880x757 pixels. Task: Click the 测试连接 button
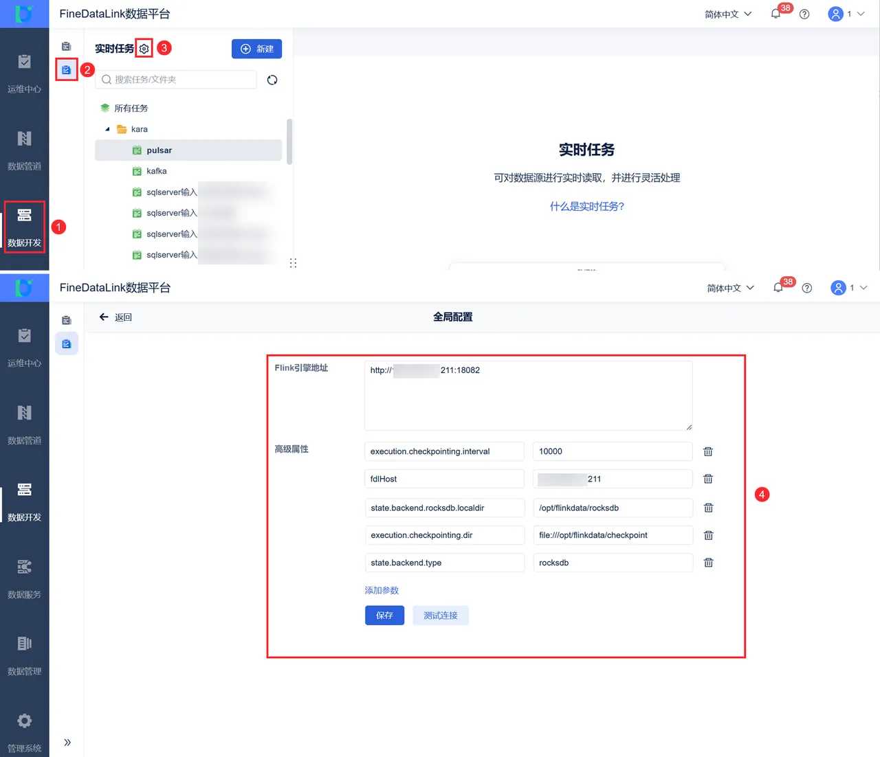click(441, 615)
